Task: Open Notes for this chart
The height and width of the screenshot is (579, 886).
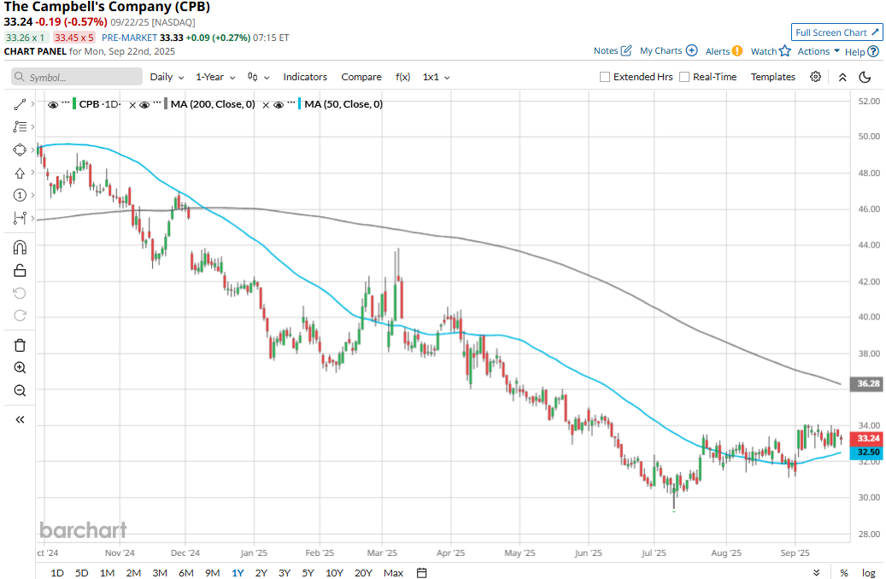Action: click(x=612, y=50)
